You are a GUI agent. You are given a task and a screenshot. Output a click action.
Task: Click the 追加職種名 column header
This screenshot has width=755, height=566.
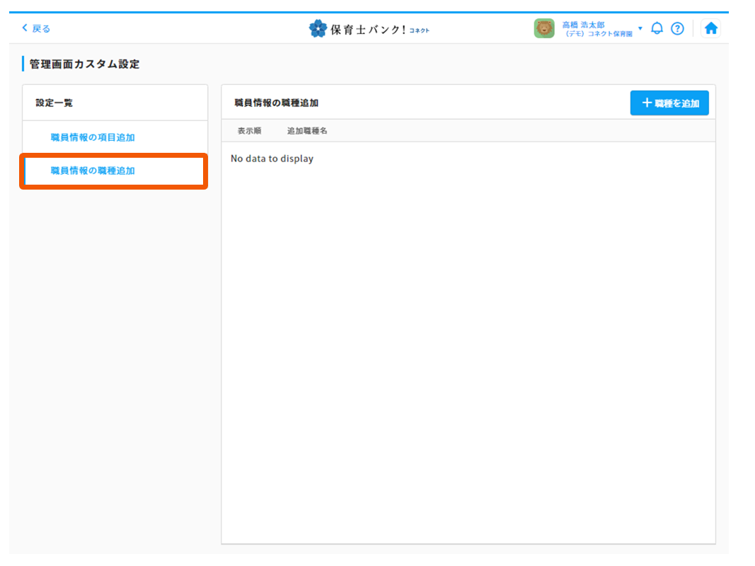point(307,131)
